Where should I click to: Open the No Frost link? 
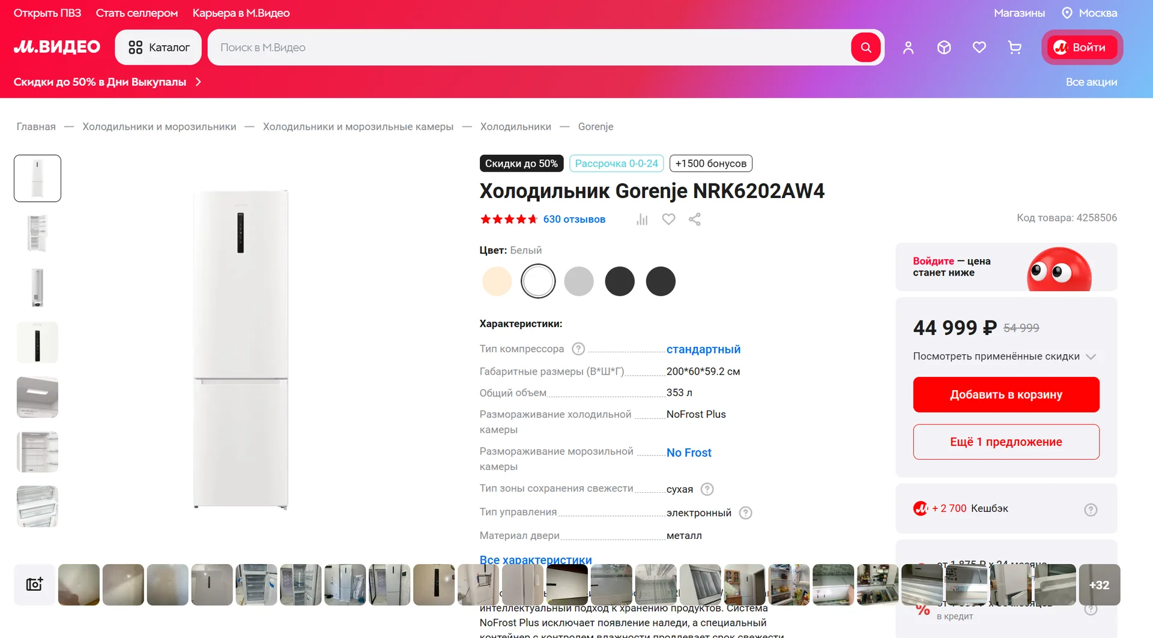[689, 453]
